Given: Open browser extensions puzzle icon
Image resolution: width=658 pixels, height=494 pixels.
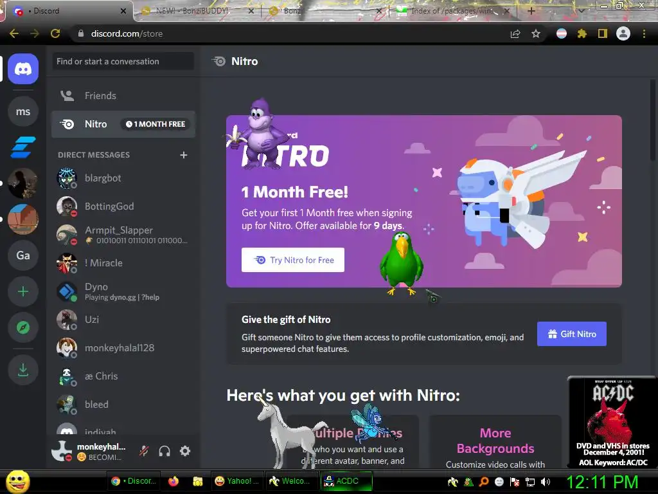Looking at the screenshot, I should [582, 33].
